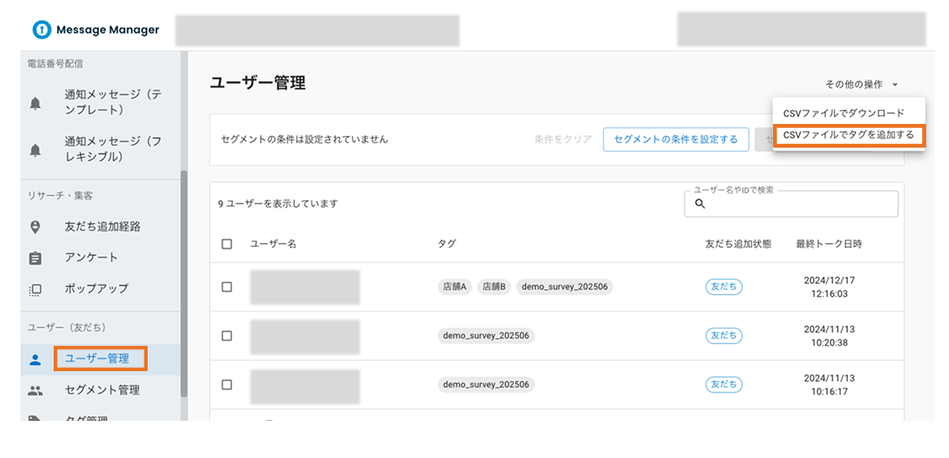Select the location pin icon for 友だち追加経路
The image size is (949, 458).
pos(33,227)
